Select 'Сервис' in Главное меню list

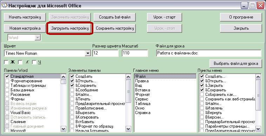pyautogui.click(x=165, y=99)
